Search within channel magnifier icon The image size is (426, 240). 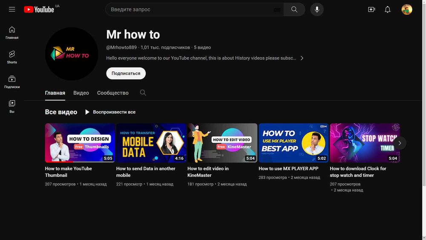(143, 93)
